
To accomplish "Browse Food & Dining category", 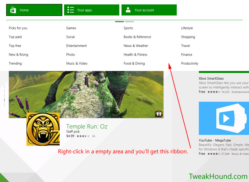I will [134, 64].
